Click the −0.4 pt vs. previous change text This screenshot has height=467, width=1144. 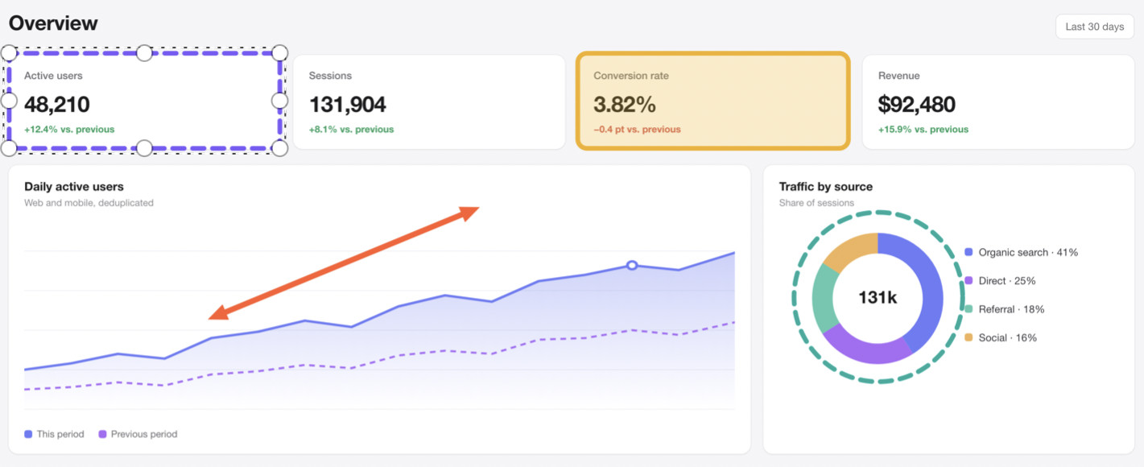point(637,130)
